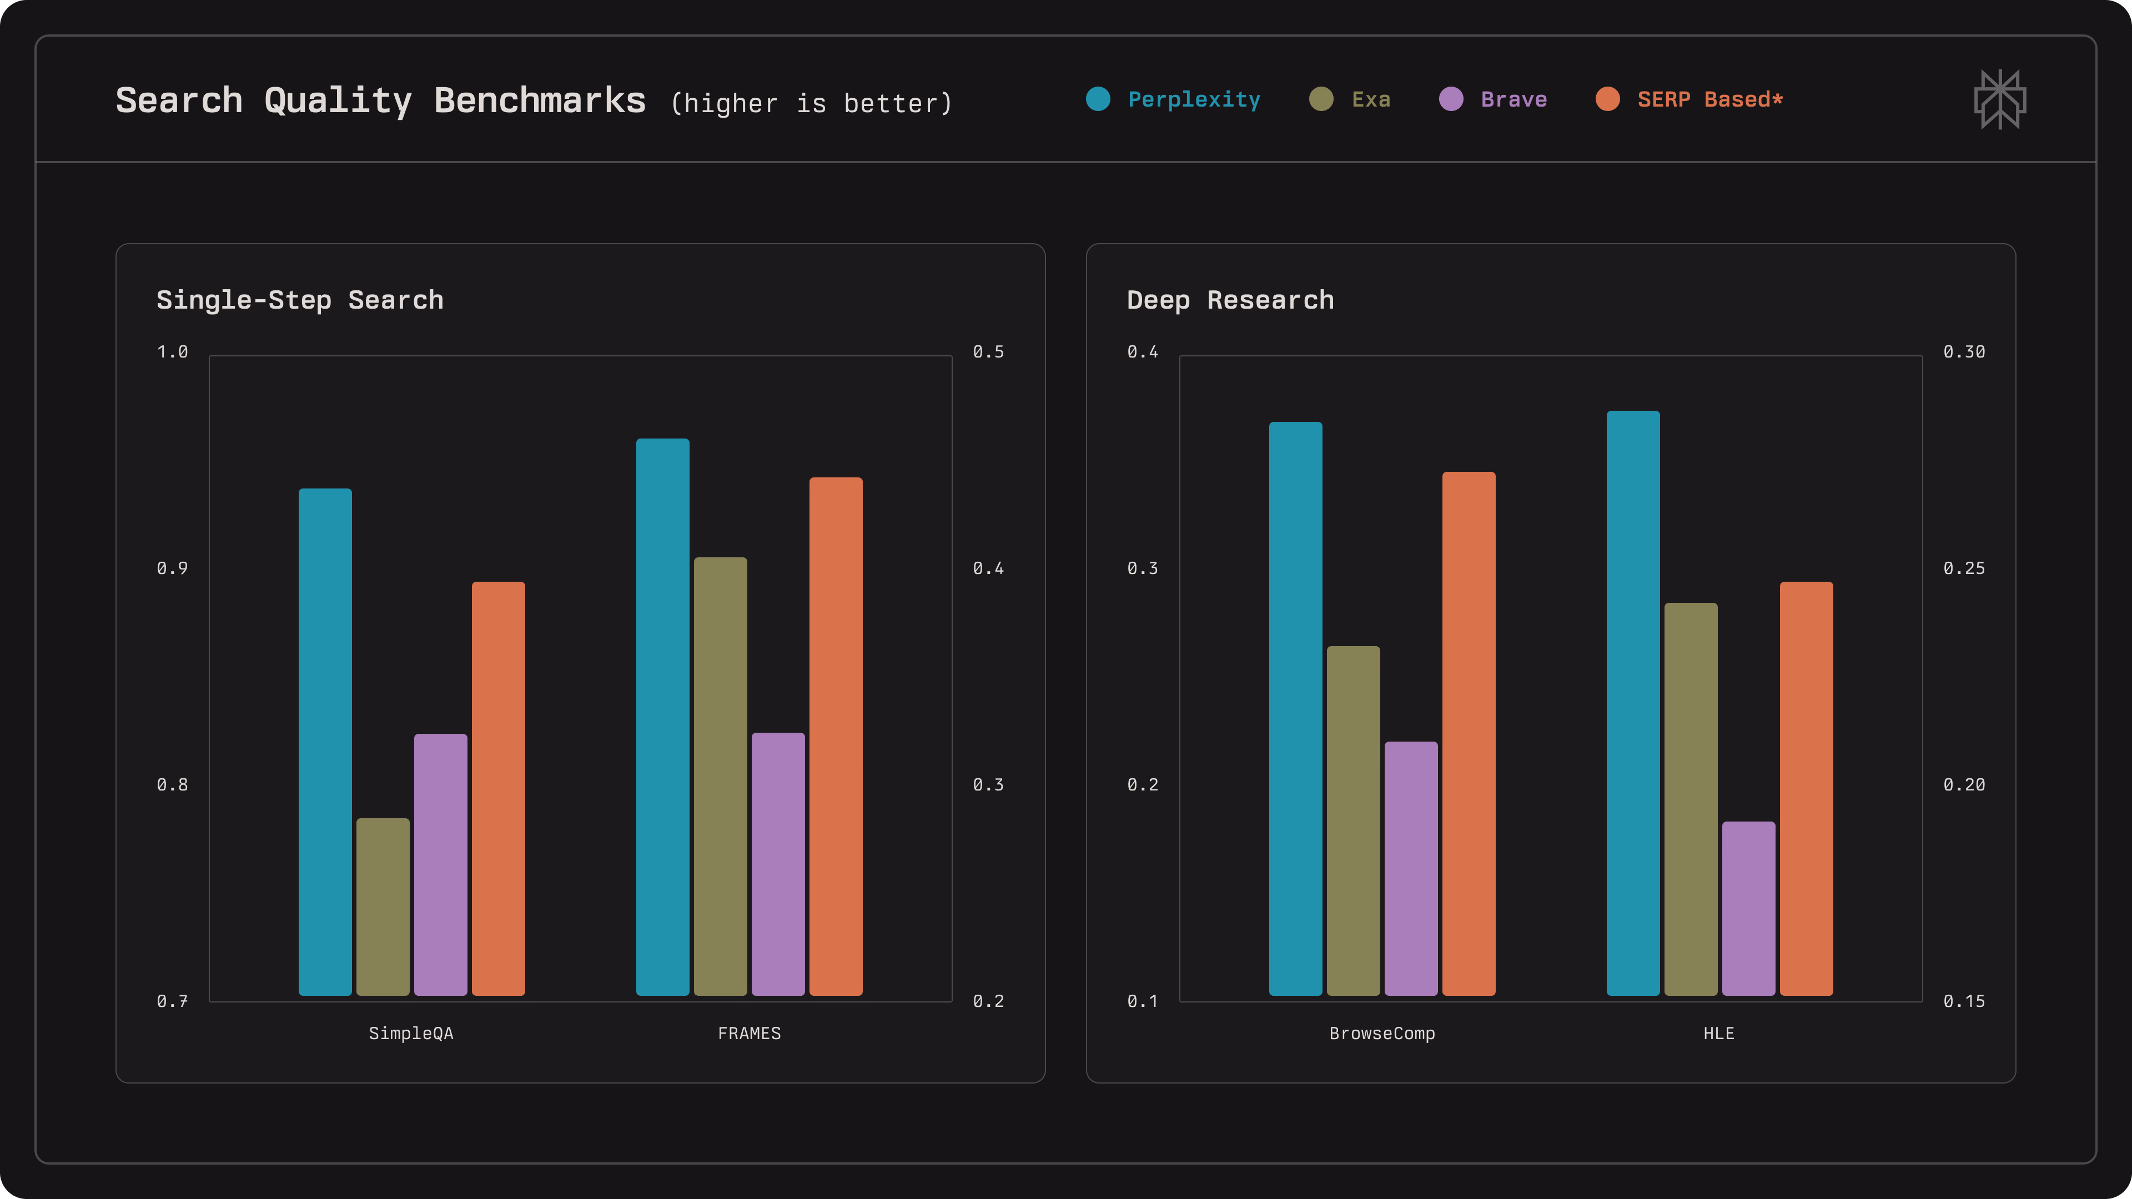
Task: Click the BrowseComp axis label
Action: click(x=1382, y=1032)
